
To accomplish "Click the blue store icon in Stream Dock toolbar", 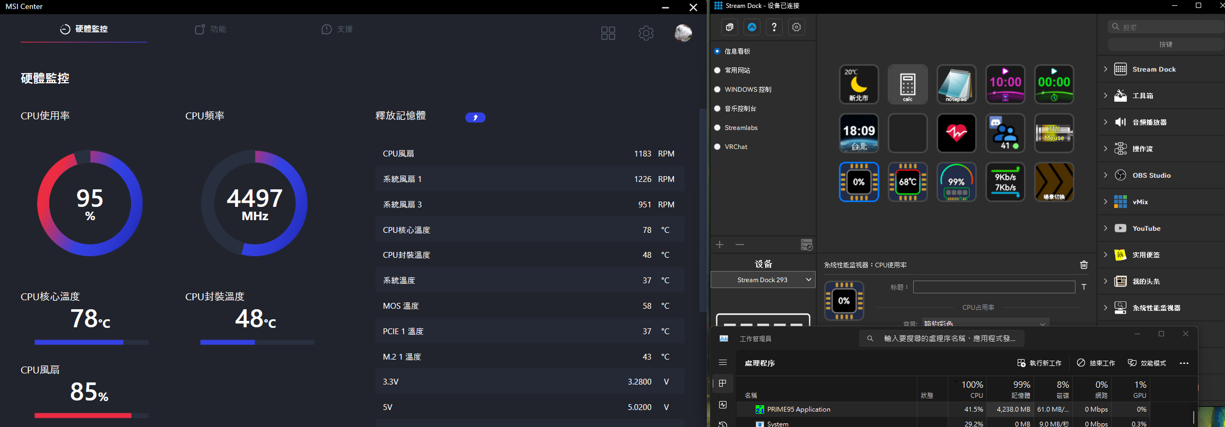I will click(x=752, y=27).
